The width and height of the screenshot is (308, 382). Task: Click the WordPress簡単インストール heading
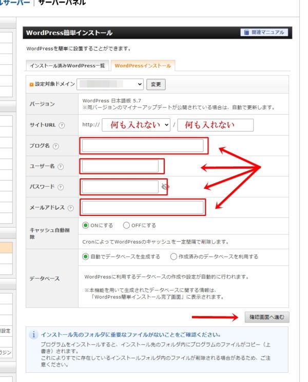click(x=69, y=33)
